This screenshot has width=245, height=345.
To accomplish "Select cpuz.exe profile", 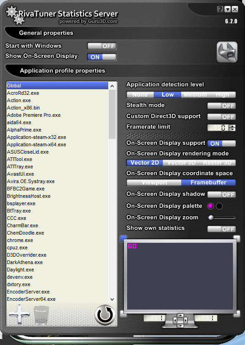I will pos(57,248).
